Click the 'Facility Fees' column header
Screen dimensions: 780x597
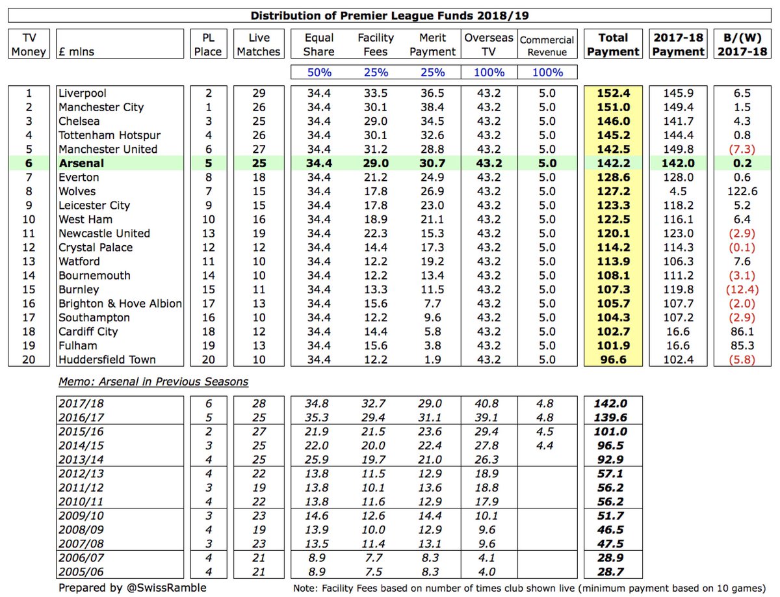[x=376, y=44]
